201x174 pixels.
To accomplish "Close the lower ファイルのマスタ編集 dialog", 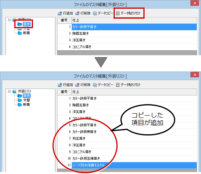I will click(195, 75).
